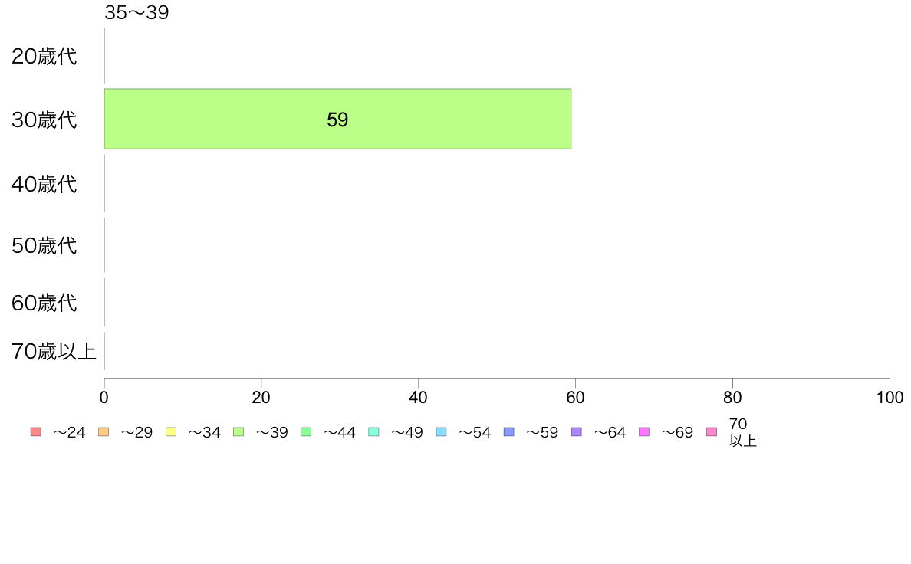Click the red ~24 legend swatch
The image size is (911, 564).
tap(36, 431)
